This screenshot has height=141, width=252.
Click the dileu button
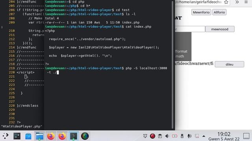coord(229,64)
